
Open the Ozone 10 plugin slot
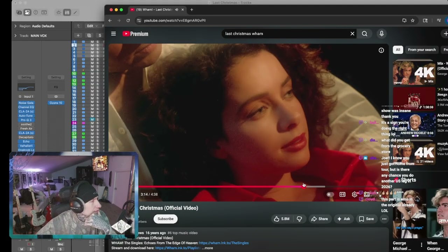56,103
